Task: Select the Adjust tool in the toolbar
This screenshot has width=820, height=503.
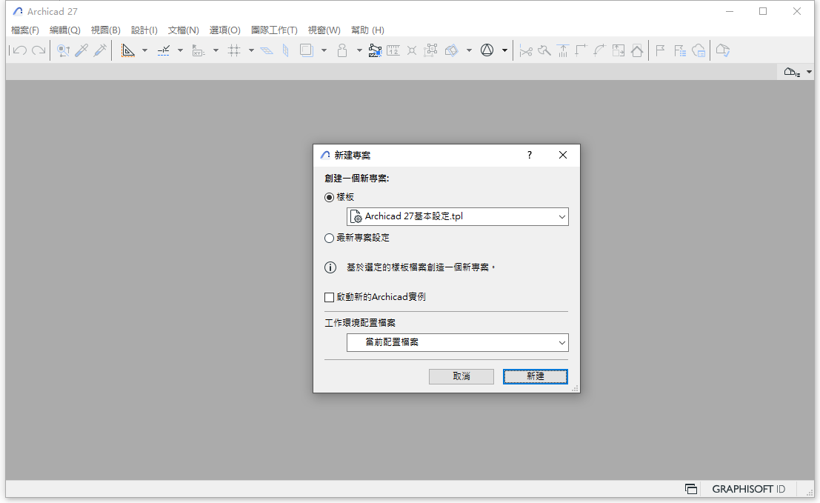Action: (562, 50)
